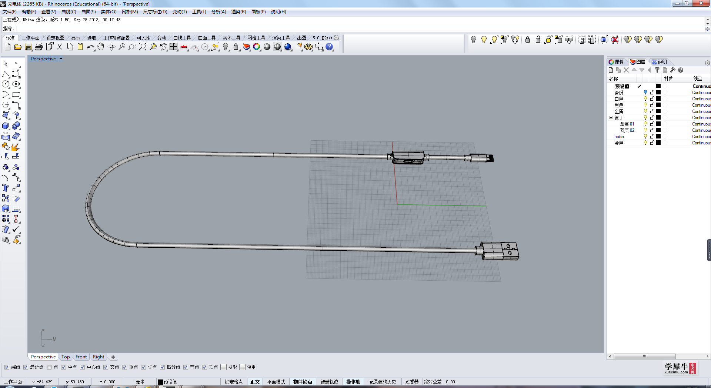Toggle 记录建构历史 in status bar
Image resolution: width=711 pixels, height=388 pixels.
pyautogui.click(x=383, y=382)
